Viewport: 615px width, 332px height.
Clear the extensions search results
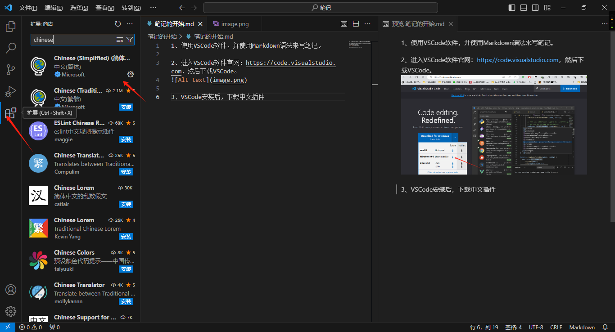click(x=120, y=40)
